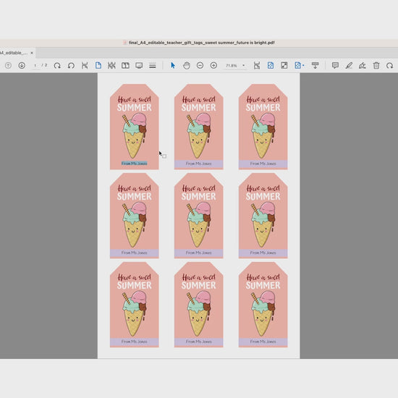The width and height of the screenshot is (398, 398).
Task: Click From Ms Jones on top middle tag
Action: pos(198,164)
